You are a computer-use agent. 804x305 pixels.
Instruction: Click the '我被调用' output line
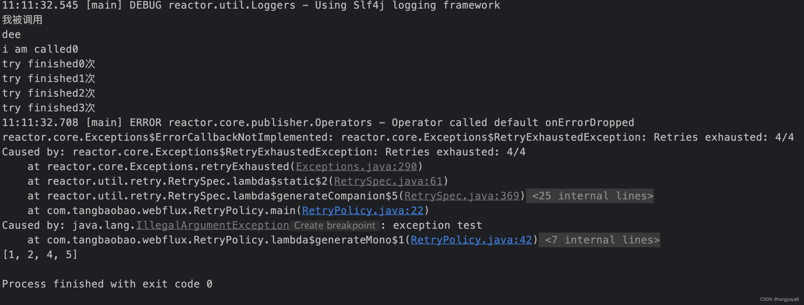(x=22, y=20)
